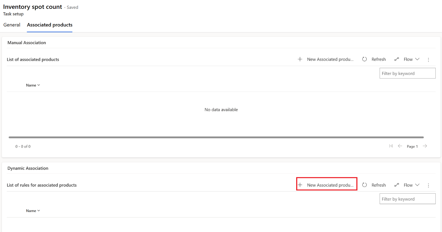The width and height of the screenshot is (442, 232).
Task: Click New Associated product in Dynamic Association
Action: click(x=330, y=185)
